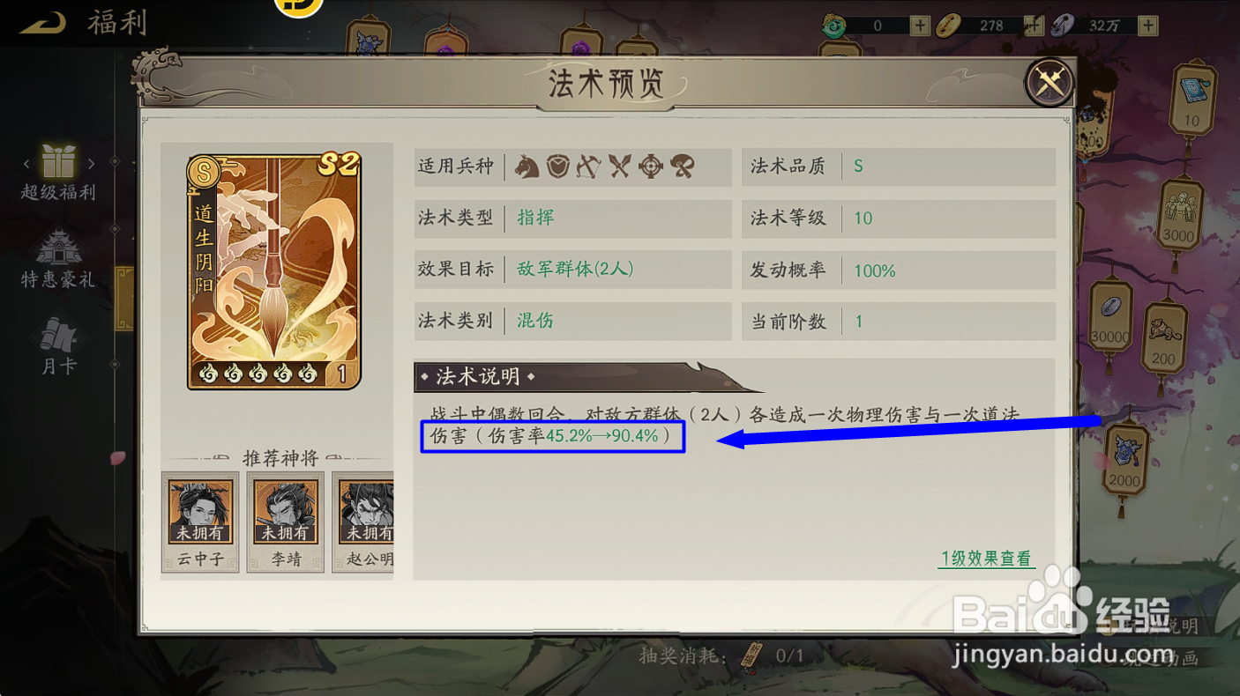This screenshot has height=696, width=1240.
Task: Click the 1级效果查看 link
Action: pos(986,559)
